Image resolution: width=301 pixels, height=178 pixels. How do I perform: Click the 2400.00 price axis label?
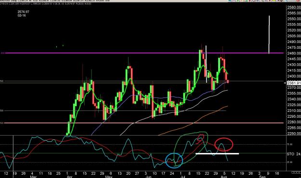(294, 76)
